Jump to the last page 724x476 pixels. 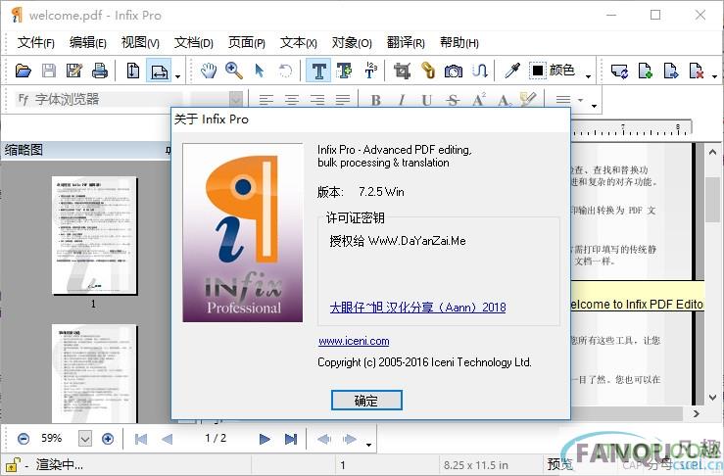tap(291, 439)
